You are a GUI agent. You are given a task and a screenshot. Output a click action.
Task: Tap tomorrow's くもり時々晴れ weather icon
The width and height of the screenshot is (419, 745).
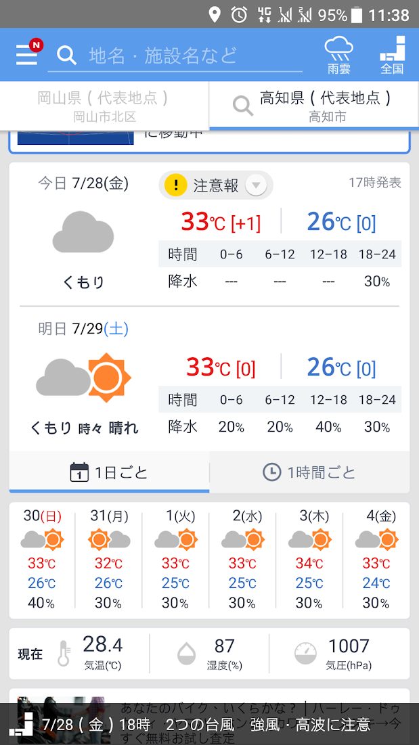pyautogui.click(x=83, y=377)
